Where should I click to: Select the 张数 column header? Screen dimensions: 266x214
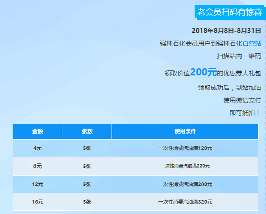pyautogui.click(x=87, y=131)
